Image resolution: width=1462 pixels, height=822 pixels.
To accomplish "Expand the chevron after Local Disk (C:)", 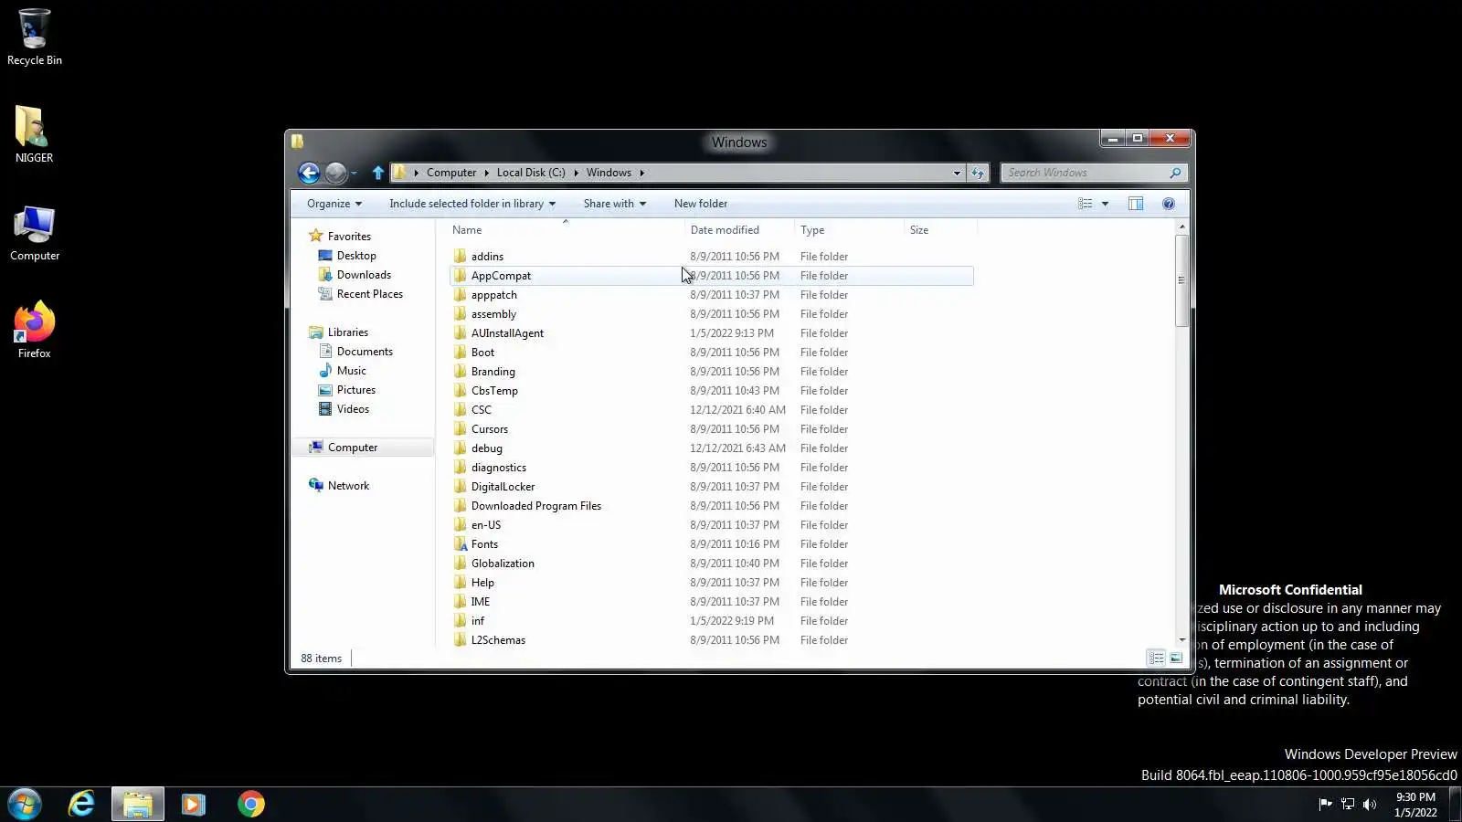I will [576, 173].
